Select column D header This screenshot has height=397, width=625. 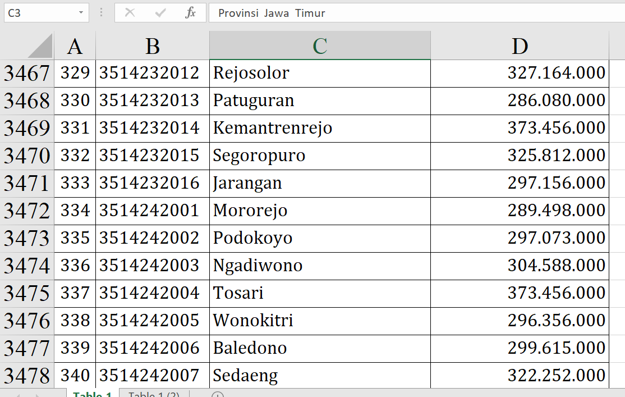(x=520, y=46)
